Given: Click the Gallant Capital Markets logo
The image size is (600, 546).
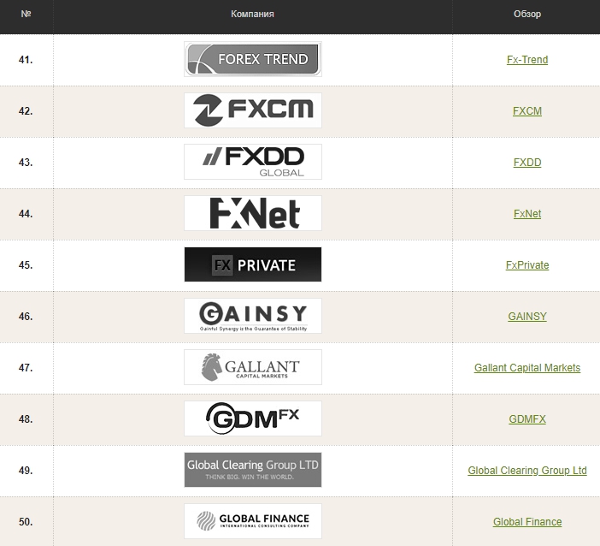Looking at the screenshot, I should [x=252, y=367].
